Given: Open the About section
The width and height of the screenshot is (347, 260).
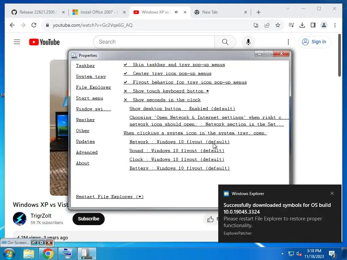Looking at the screenshot, I should [83, 163].
